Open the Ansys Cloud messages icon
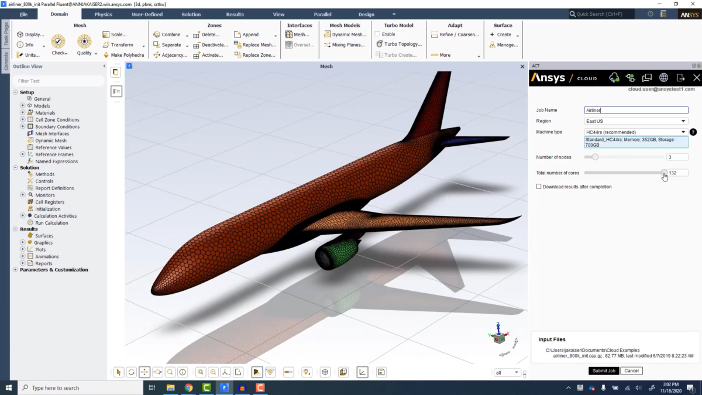The image size is (702, 395). point(647,77)
